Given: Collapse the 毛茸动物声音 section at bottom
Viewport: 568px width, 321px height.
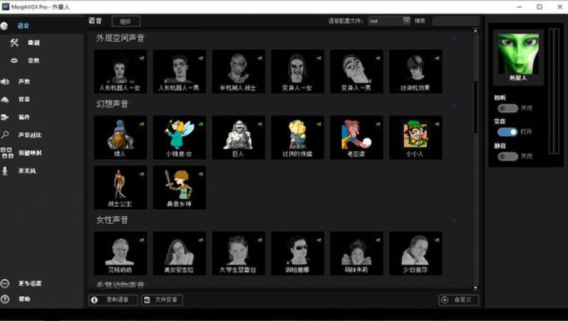Looking at the screenshot, I should tap(454, 286).
